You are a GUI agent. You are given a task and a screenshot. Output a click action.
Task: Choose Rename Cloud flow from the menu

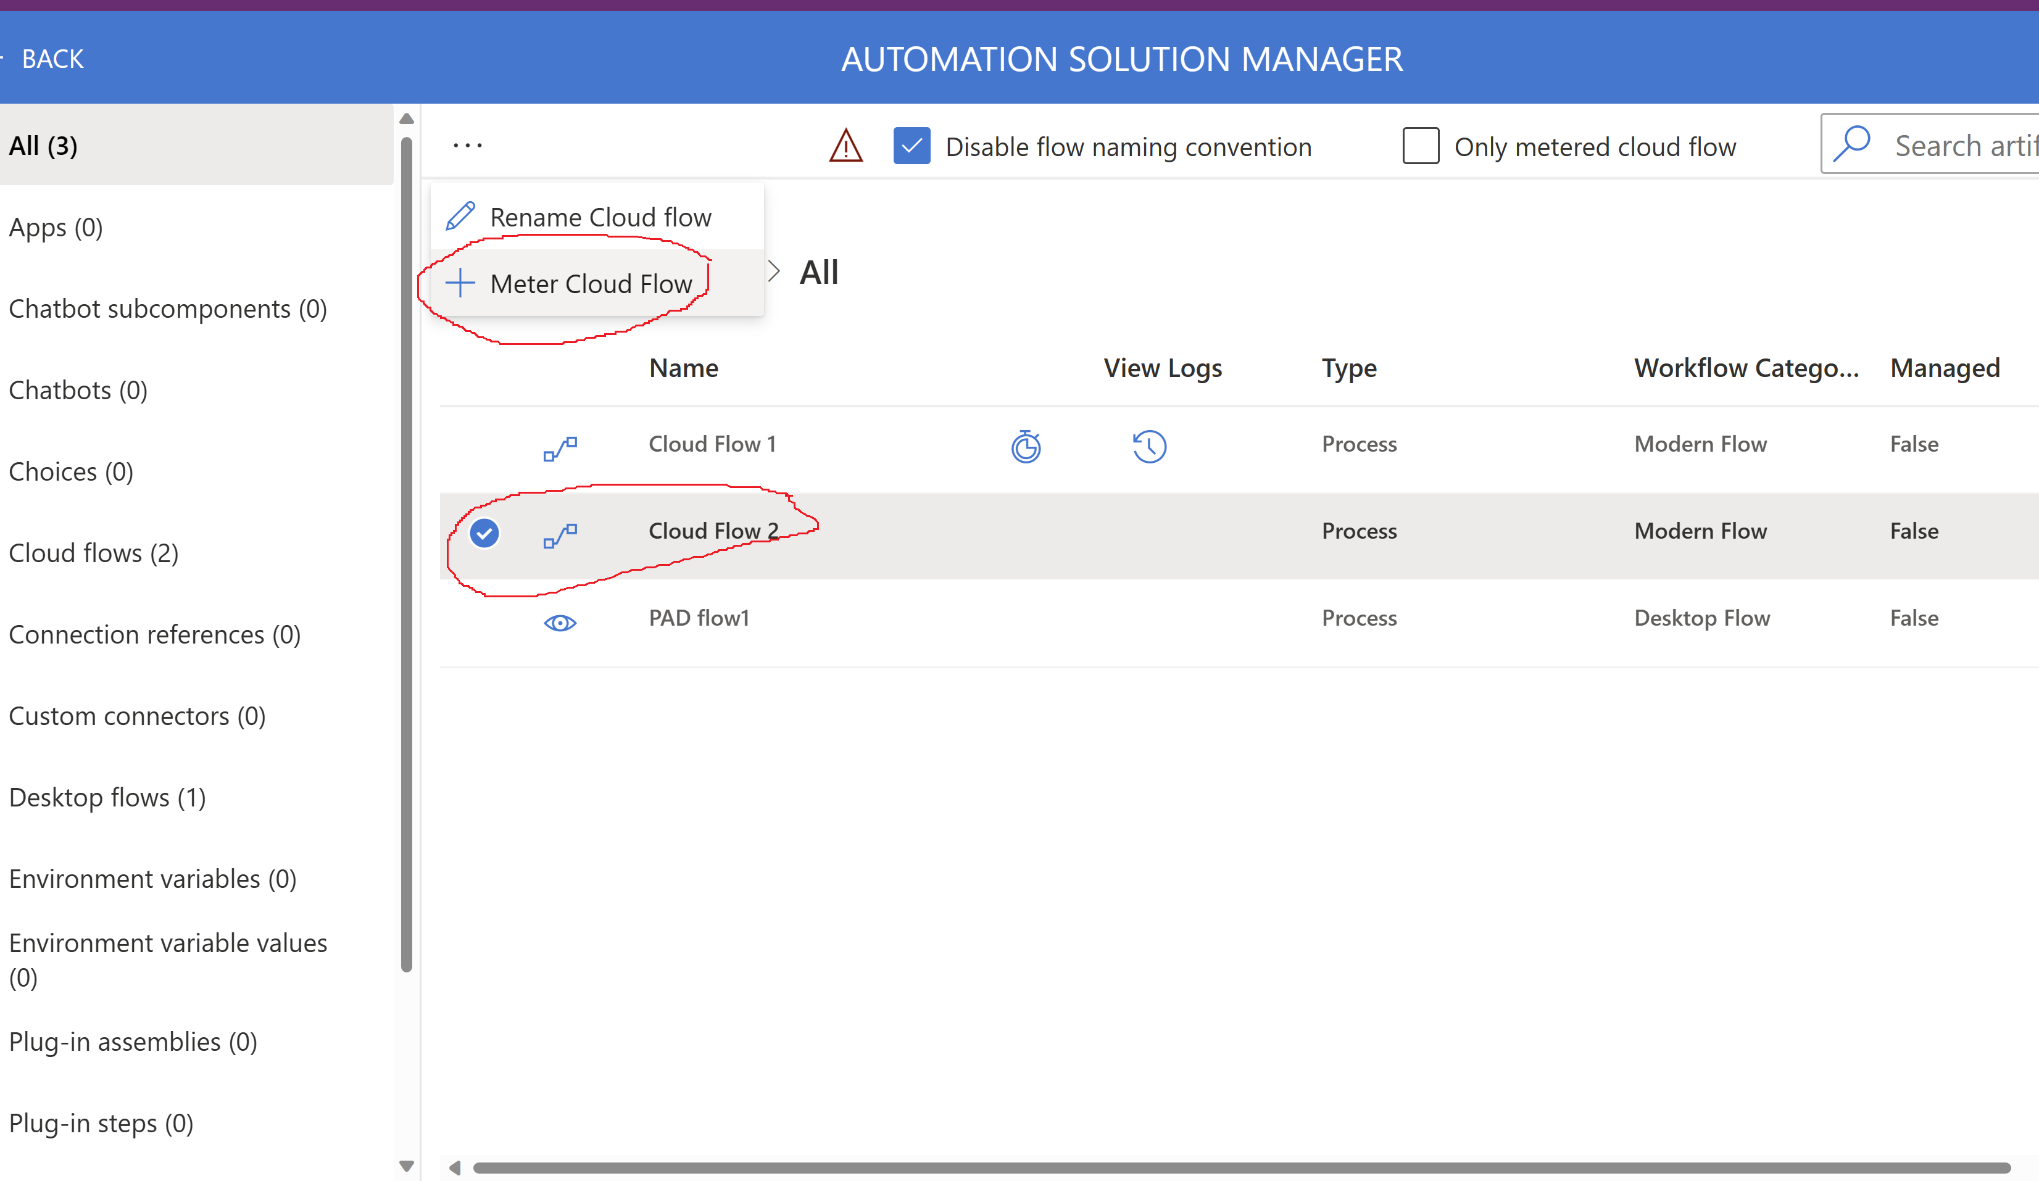tap(600, 216)
